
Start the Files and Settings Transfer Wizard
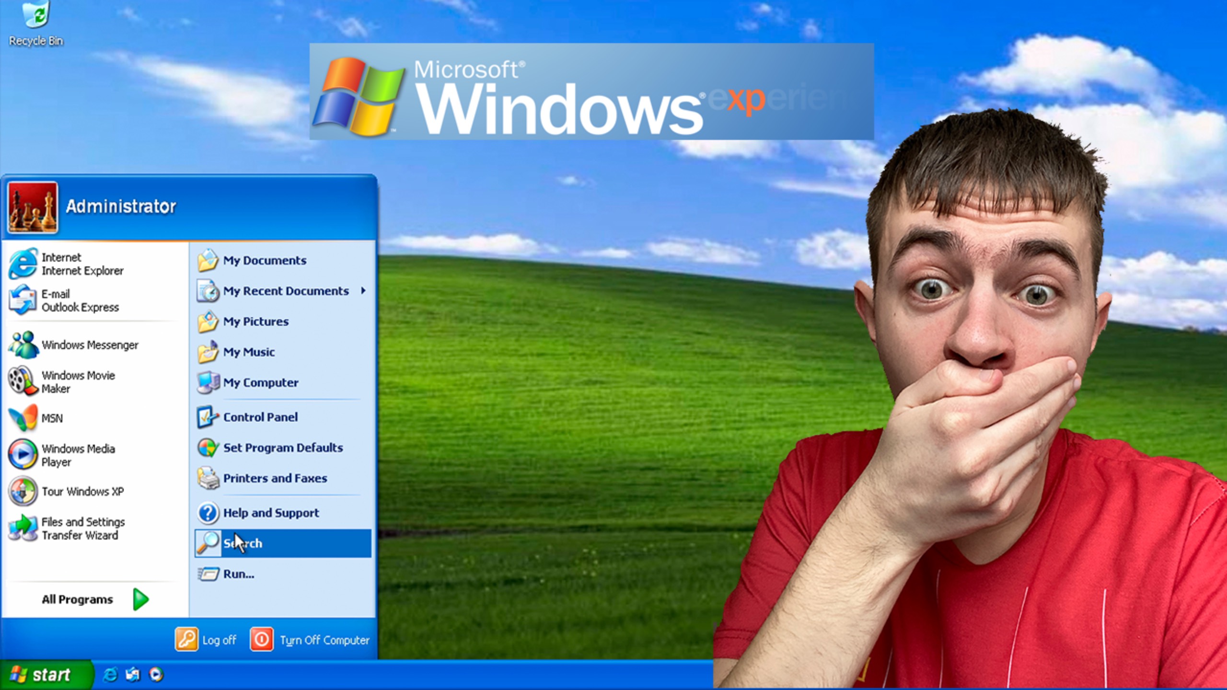click(x=83, y=529)
